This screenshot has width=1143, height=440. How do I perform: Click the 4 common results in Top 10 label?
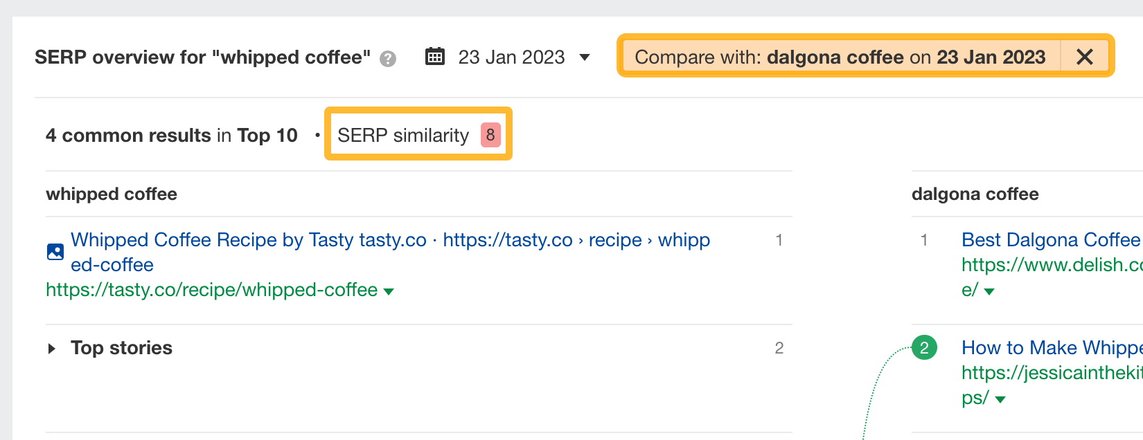(171, 135)
